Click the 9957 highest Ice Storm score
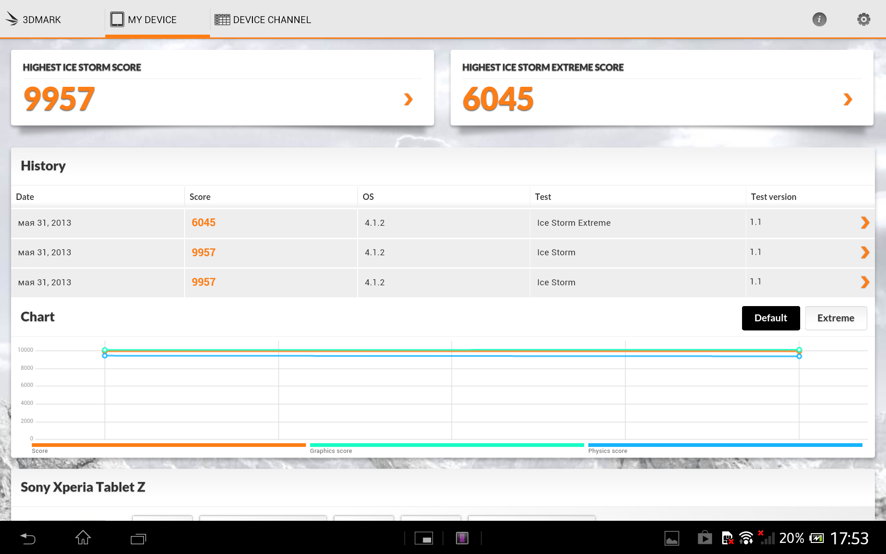886x554 pixels. (x=59, y=99)
